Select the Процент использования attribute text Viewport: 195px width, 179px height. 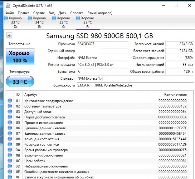pos(44,123)
